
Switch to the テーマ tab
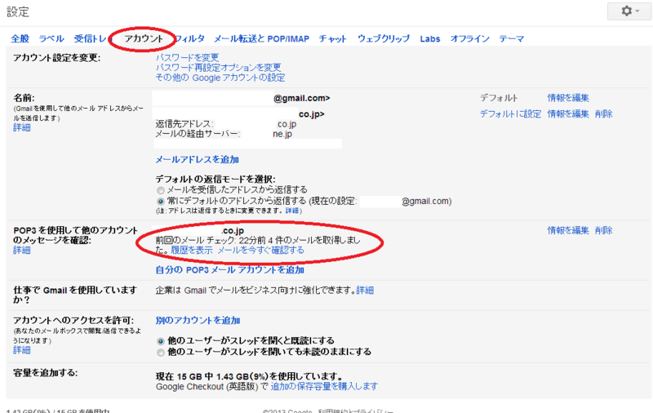point(512,38)
